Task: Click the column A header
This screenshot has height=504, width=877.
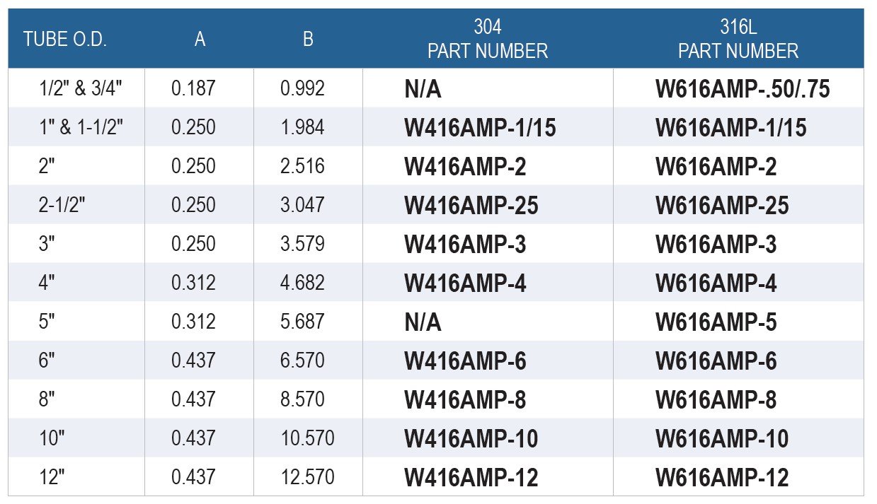Action: point(200,40)
